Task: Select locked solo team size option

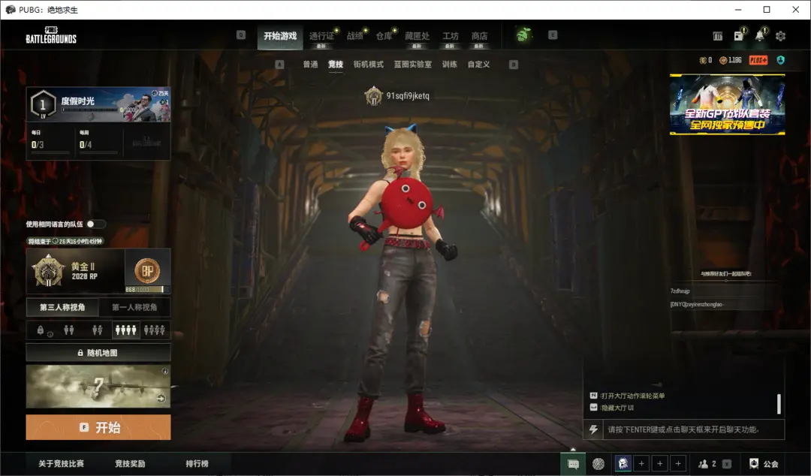Action: point(44,330)
